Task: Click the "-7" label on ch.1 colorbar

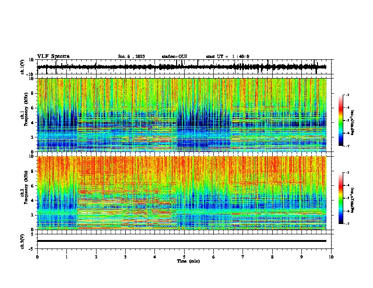Action: tap(348, 146)
